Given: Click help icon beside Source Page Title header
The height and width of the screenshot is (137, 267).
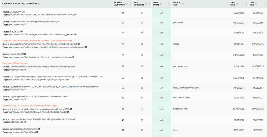Looking at the screenshot, I should [39, 4].
